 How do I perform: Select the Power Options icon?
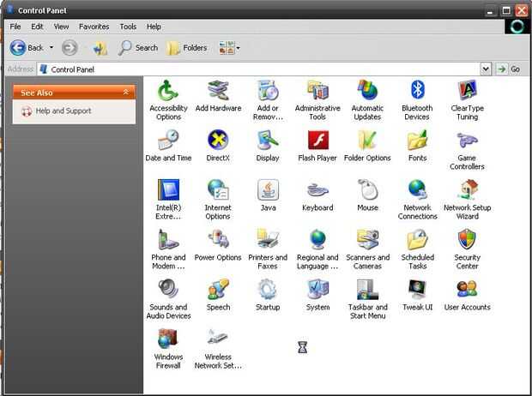pos(218,239)
